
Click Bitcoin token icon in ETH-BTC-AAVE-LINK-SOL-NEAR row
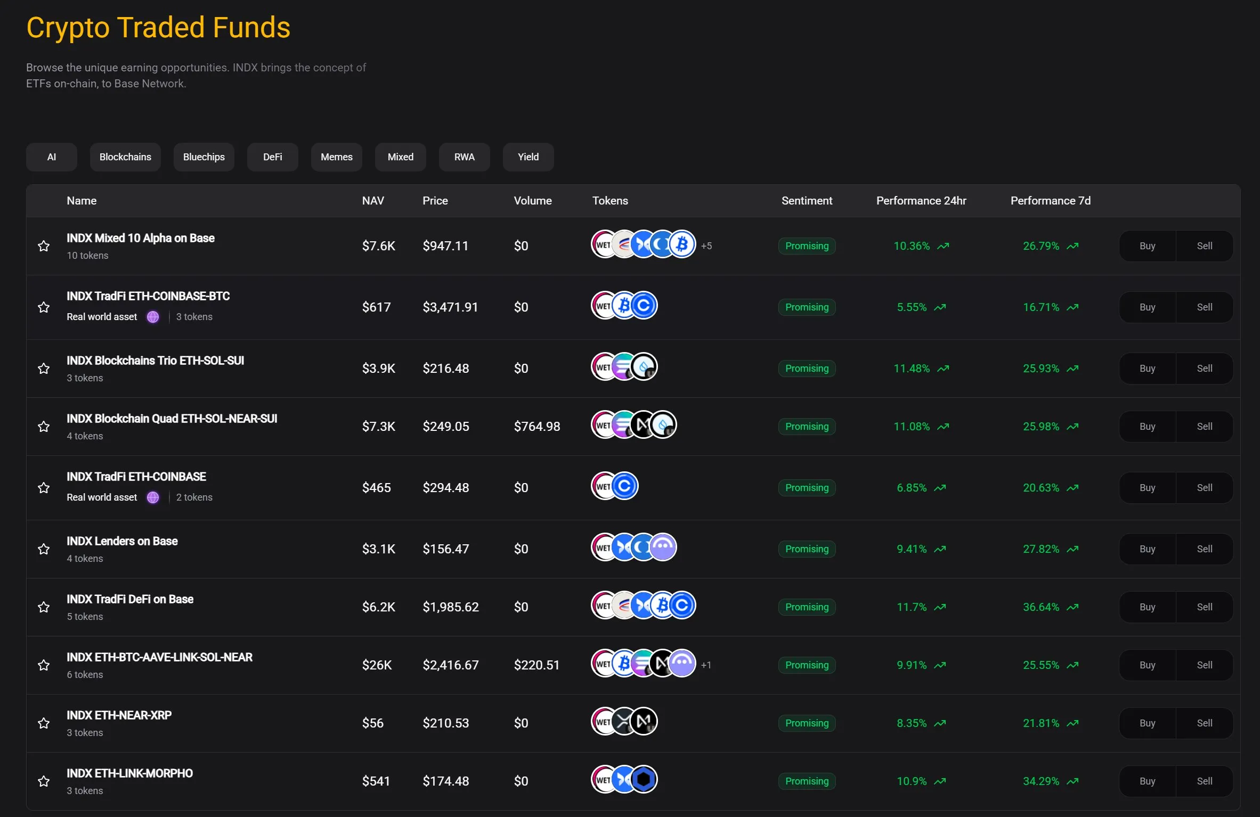624,664
